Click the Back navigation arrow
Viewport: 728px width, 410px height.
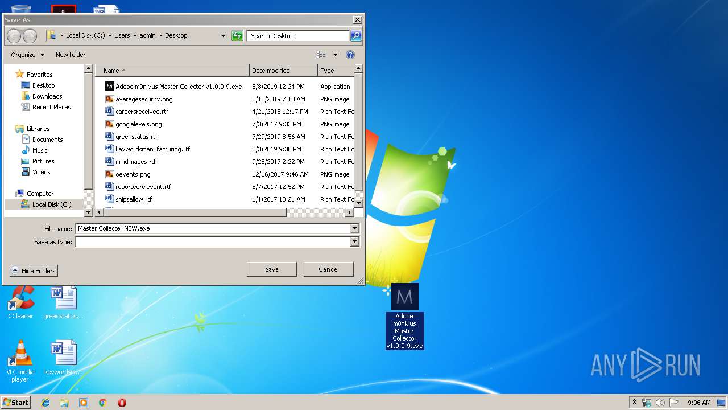click(x=14, y=36)
